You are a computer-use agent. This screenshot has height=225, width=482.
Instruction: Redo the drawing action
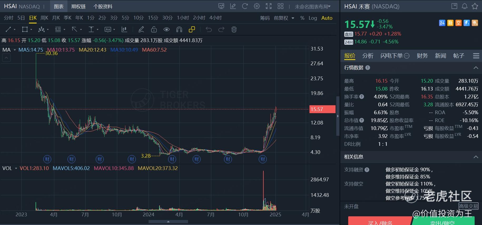[x=221, y=29]
